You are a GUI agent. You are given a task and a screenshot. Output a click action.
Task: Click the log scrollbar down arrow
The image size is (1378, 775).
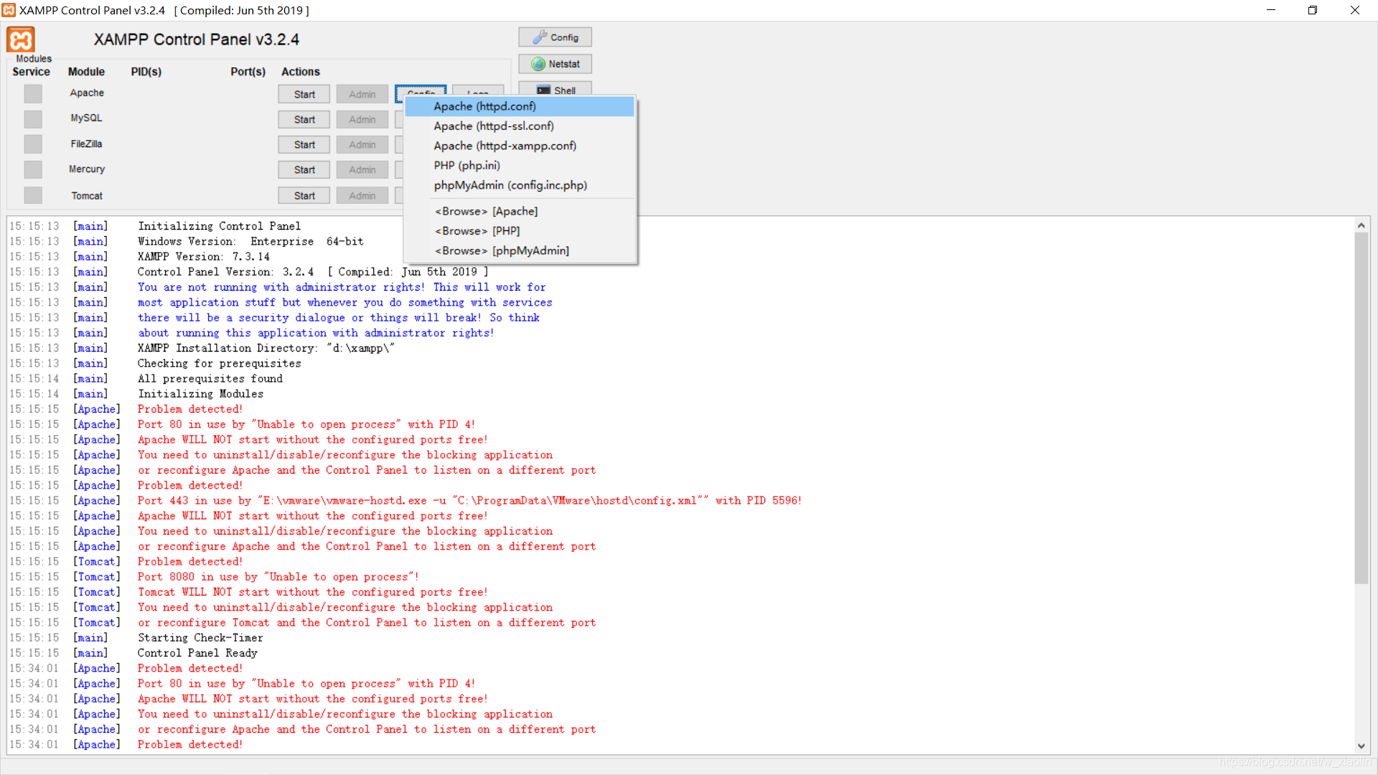pos(1361,746)
